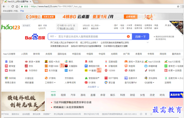Viewport: 184px width, 118px height.
Task: Open the 七日天气 forecast link
Action: click(42, 29)
